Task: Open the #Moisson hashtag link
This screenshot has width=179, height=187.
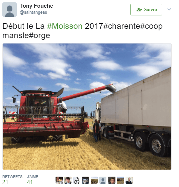Action: pos(65,26)
